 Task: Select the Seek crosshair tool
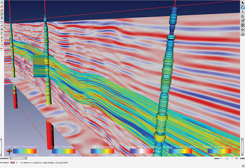coord(242,30)
